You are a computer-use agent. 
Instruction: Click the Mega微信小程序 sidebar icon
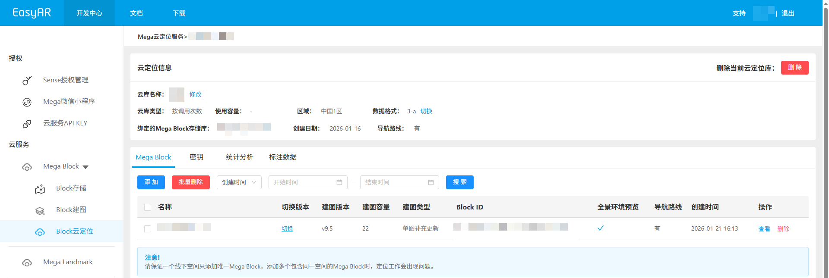click(27, 102)
